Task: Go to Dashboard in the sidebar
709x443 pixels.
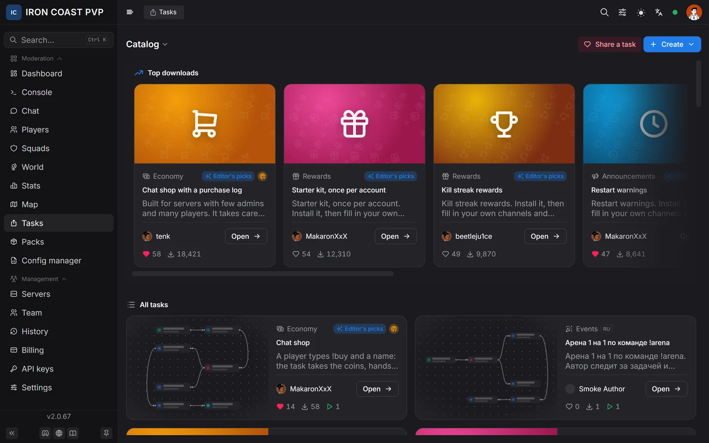Action: coord(59,73)
